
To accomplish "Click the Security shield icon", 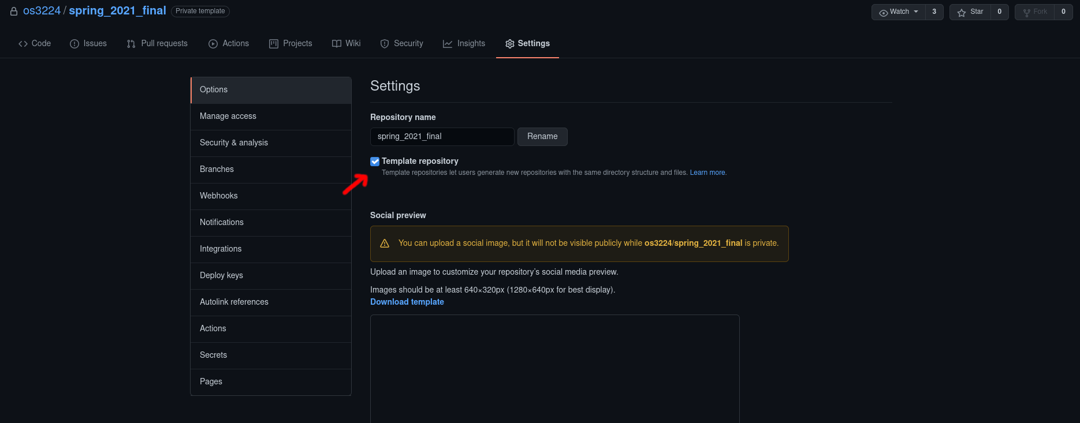I will tap(385, 44).
